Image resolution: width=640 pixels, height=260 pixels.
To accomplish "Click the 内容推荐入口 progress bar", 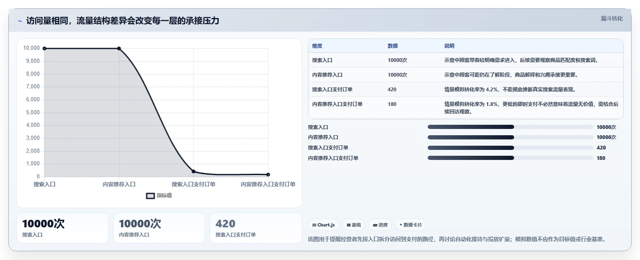I will [510, 137].
